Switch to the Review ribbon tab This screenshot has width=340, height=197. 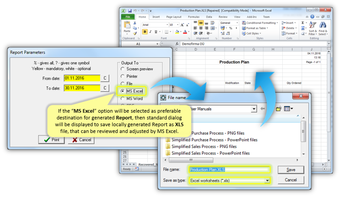tap(223, 17)
